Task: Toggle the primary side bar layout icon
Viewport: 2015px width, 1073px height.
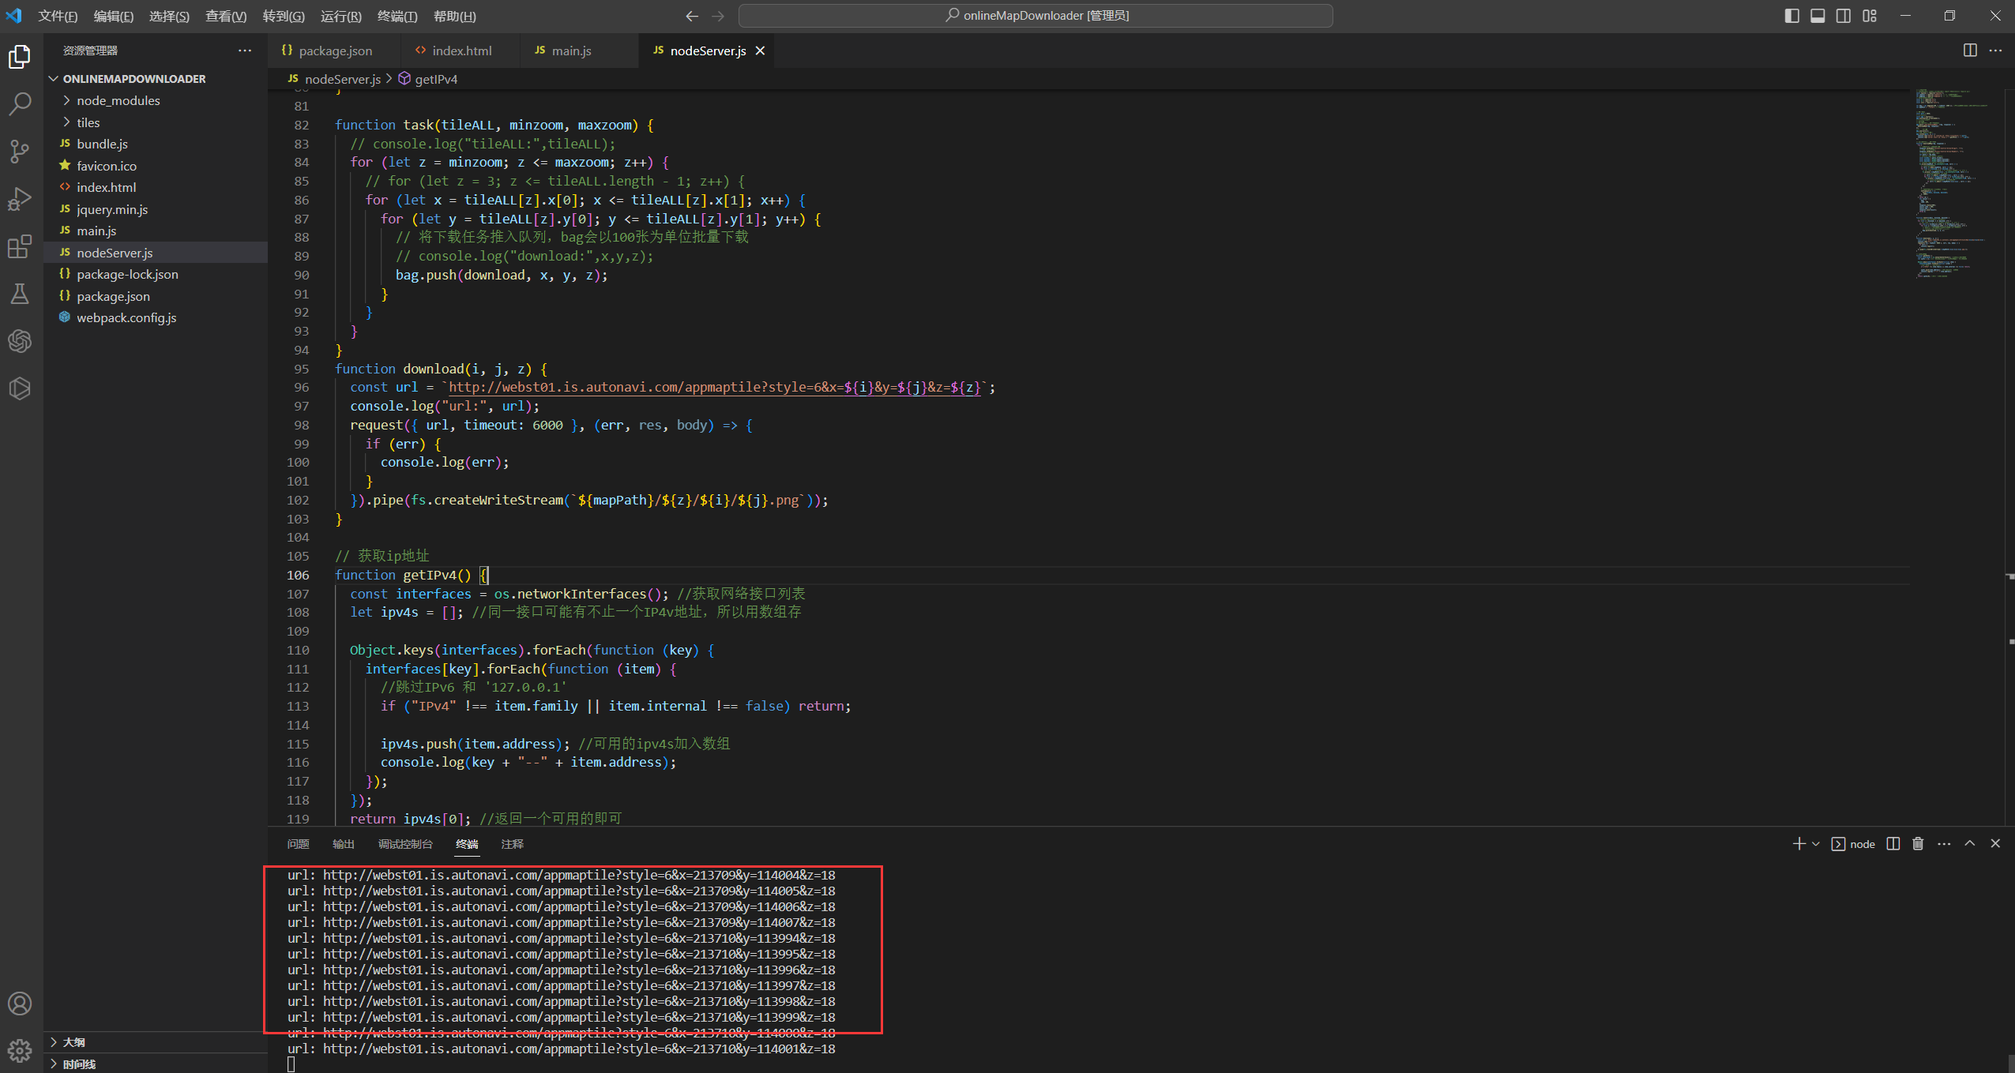Action: tap(1792, 16)
